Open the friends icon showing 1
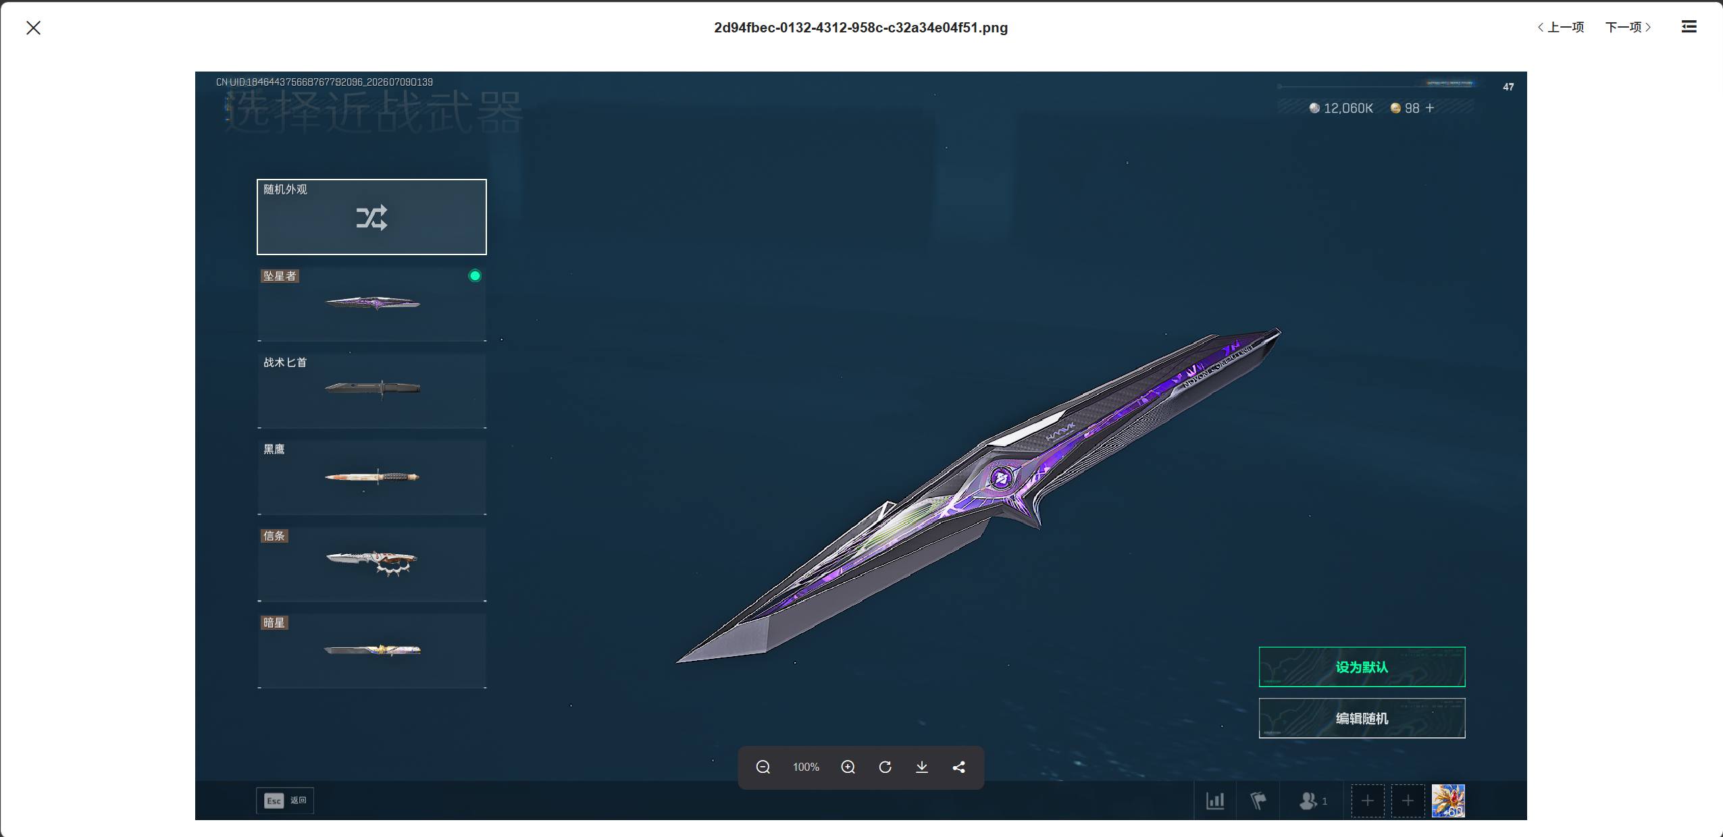 click(1313, 801)
